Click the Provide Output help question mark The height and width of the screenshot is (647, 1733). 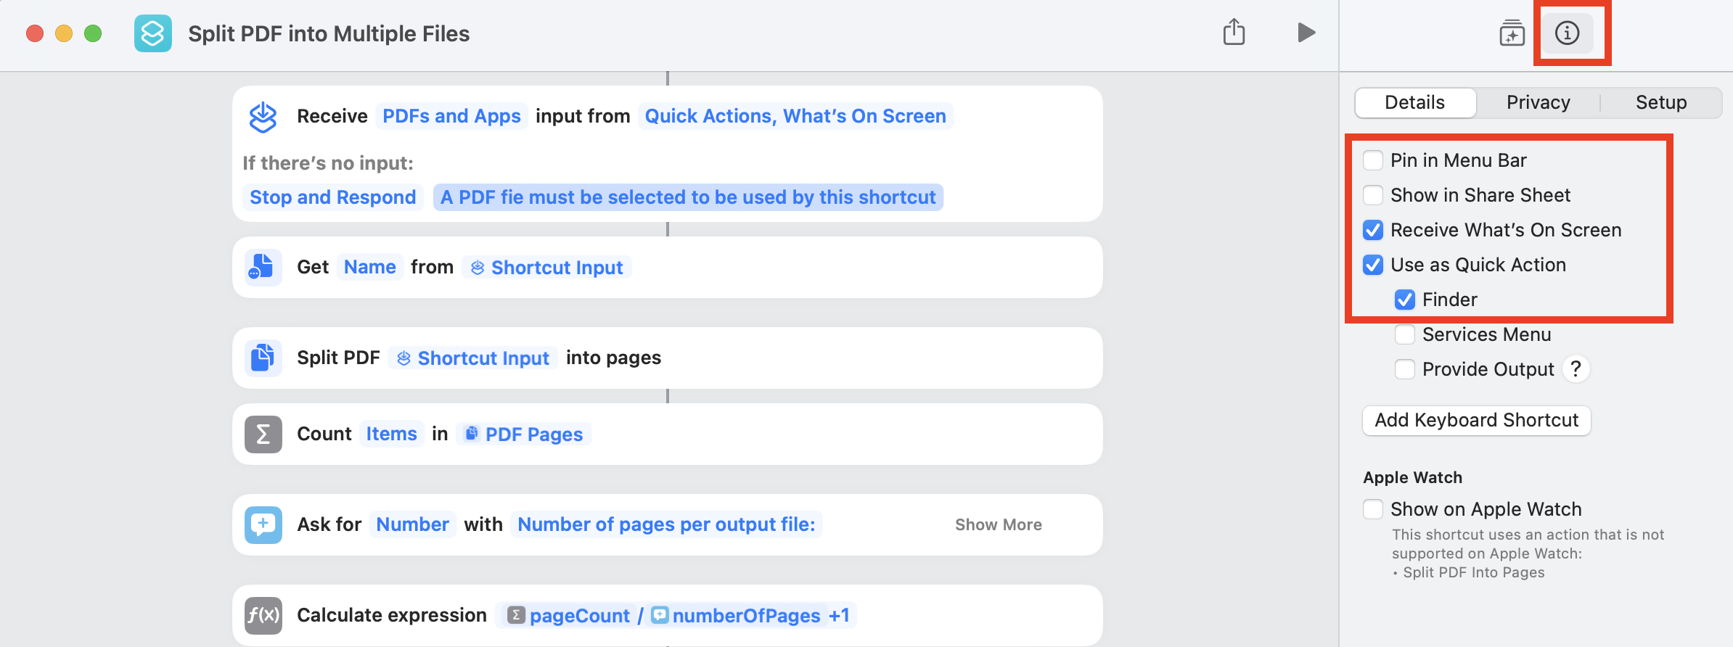[1576, 369]
